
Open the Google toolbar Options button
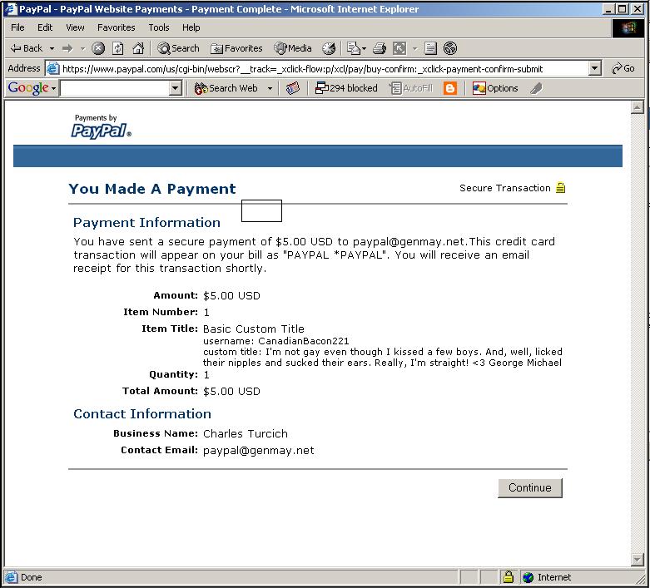pyautogui.click(x=495, y=88)
